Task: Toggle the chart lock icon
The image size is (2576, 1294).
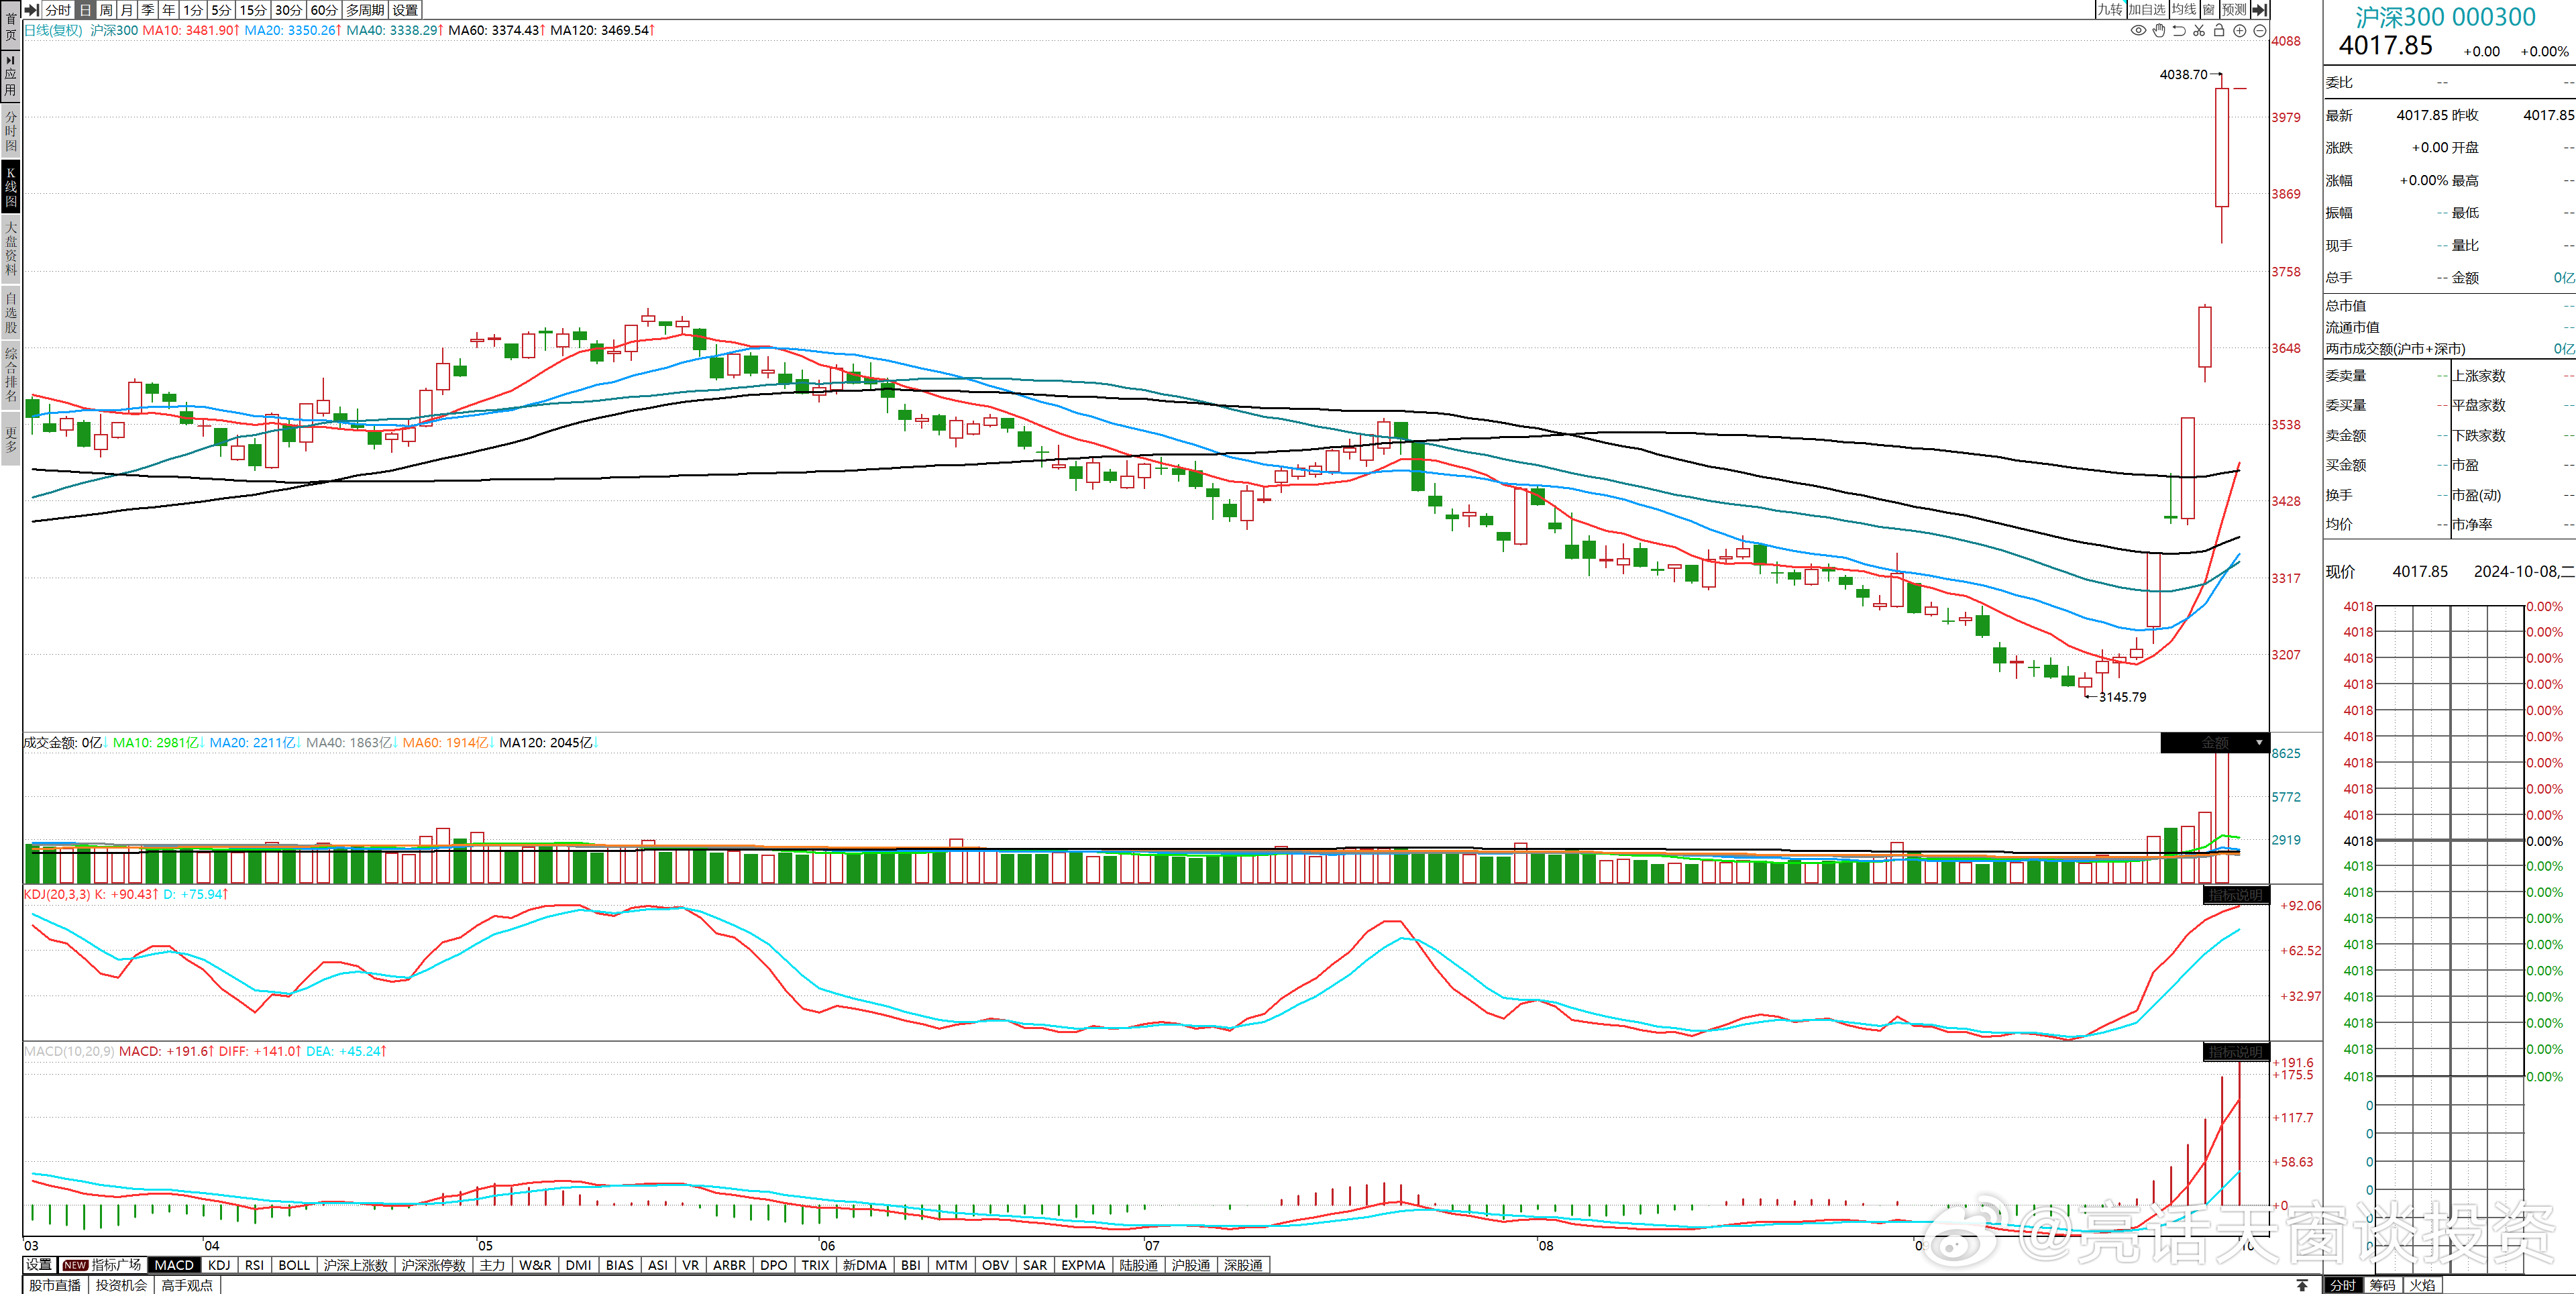Action: point(2219,30)
